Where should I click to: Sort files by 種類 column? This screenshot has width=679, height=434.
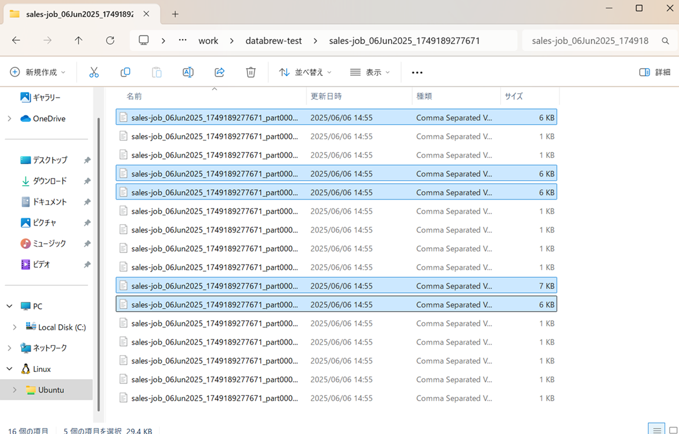click(424, 96)
